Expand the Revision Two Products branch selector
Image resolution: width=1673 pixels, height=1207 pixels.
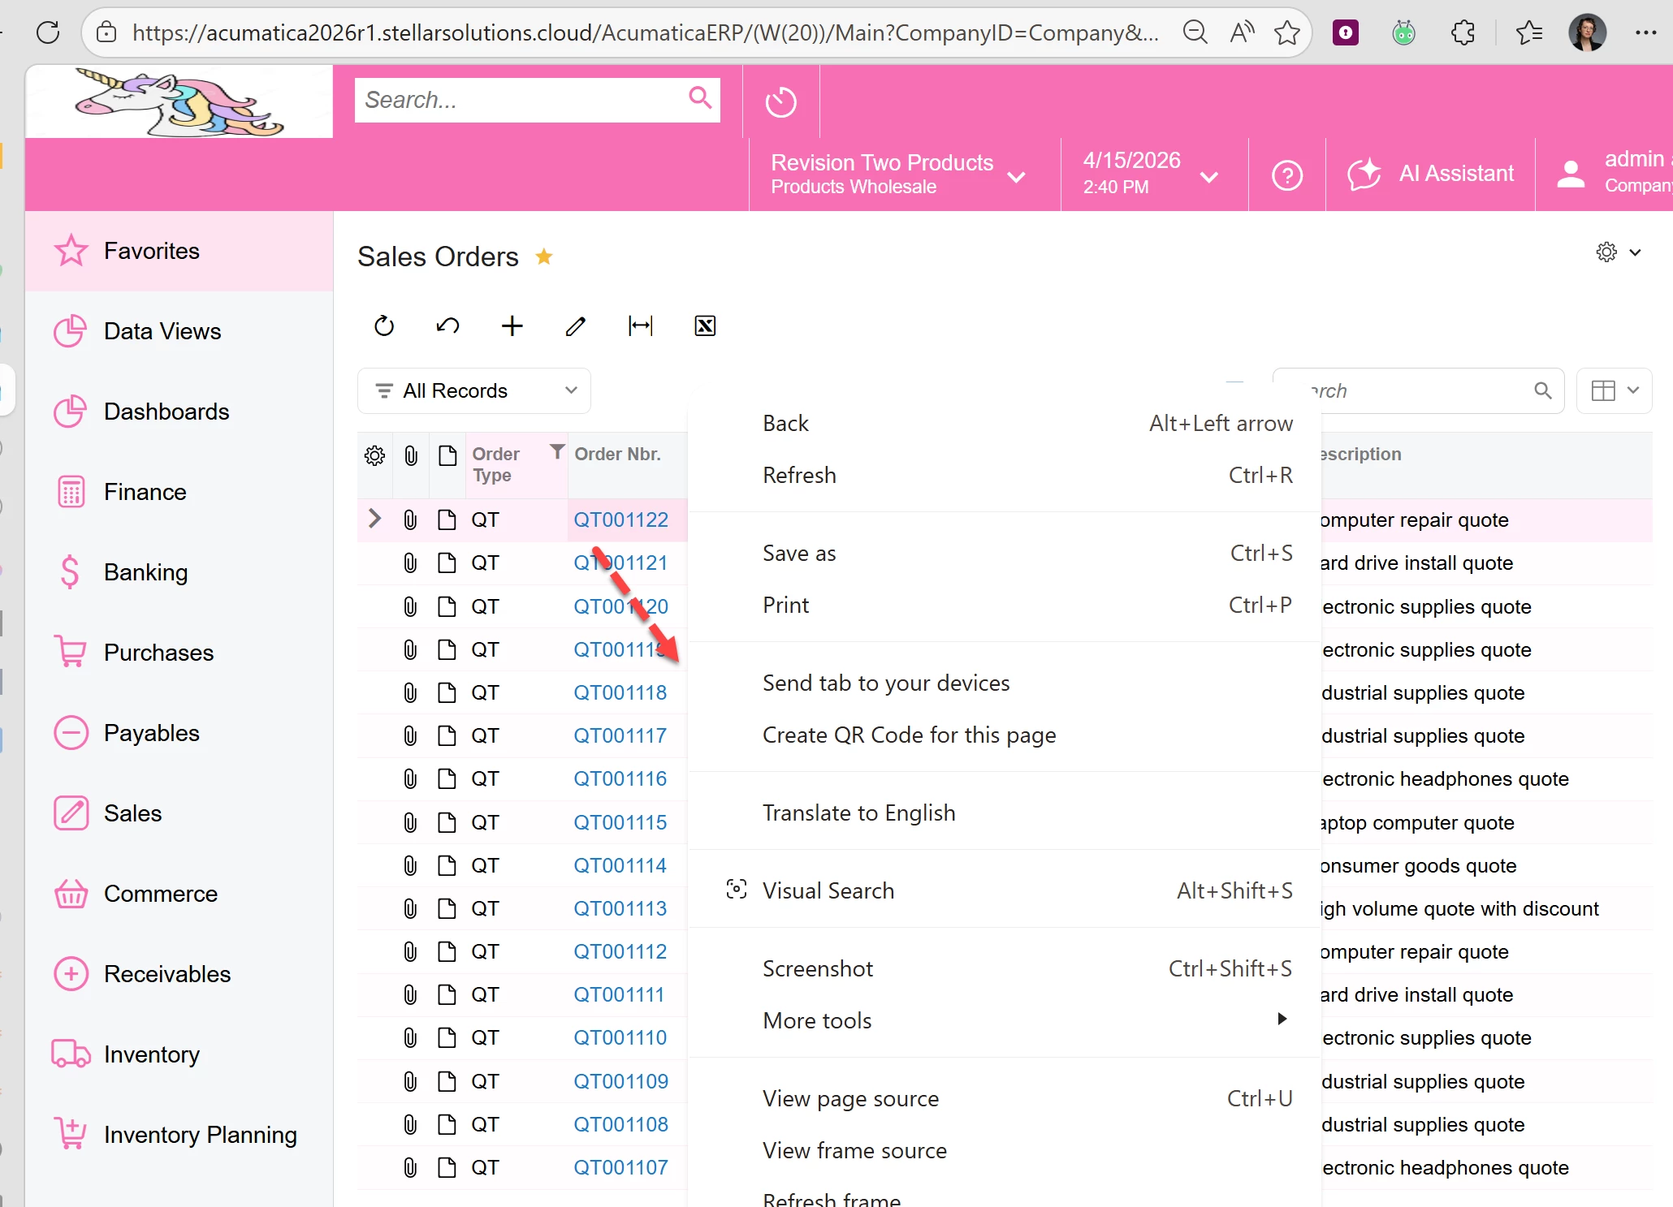click(x=897, y=174)
